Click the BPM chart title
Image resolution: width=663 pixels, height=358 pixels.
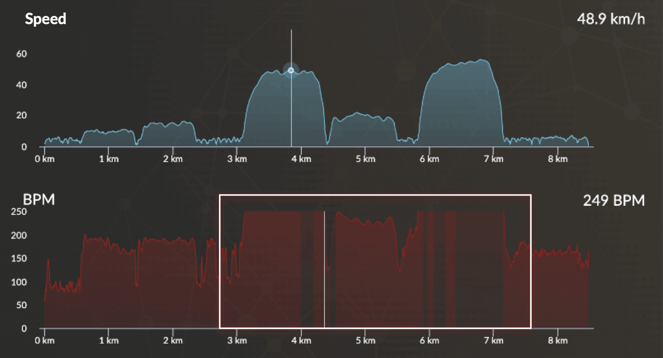(39, 199)
